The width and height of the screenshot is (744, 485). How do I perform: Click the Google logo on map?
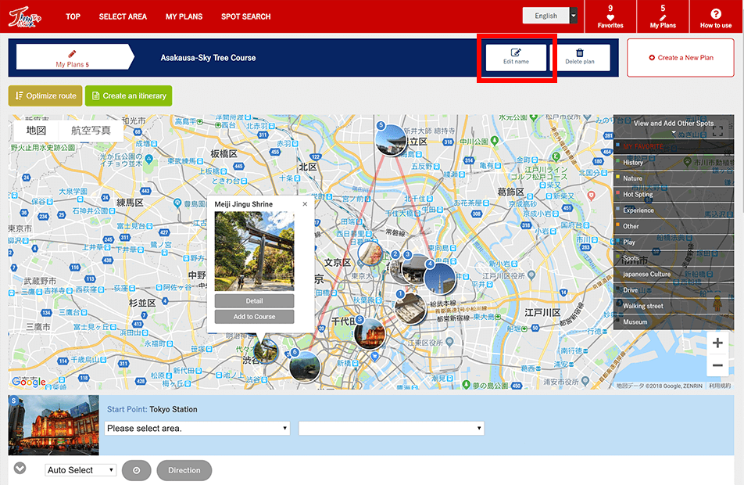tap(29, 382)
